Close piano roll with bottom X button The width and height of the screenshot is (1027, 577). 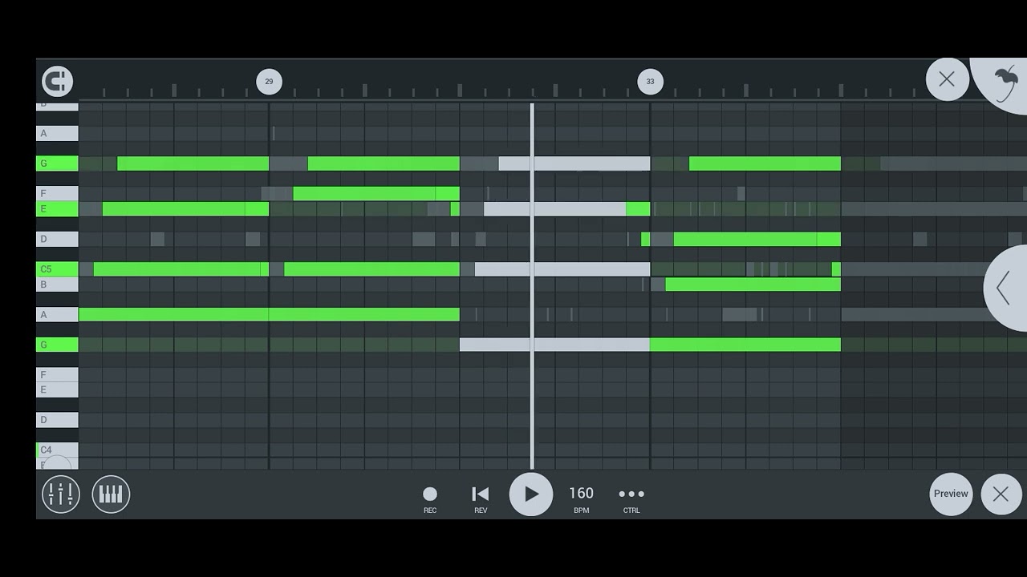[x=1001, y=494]
